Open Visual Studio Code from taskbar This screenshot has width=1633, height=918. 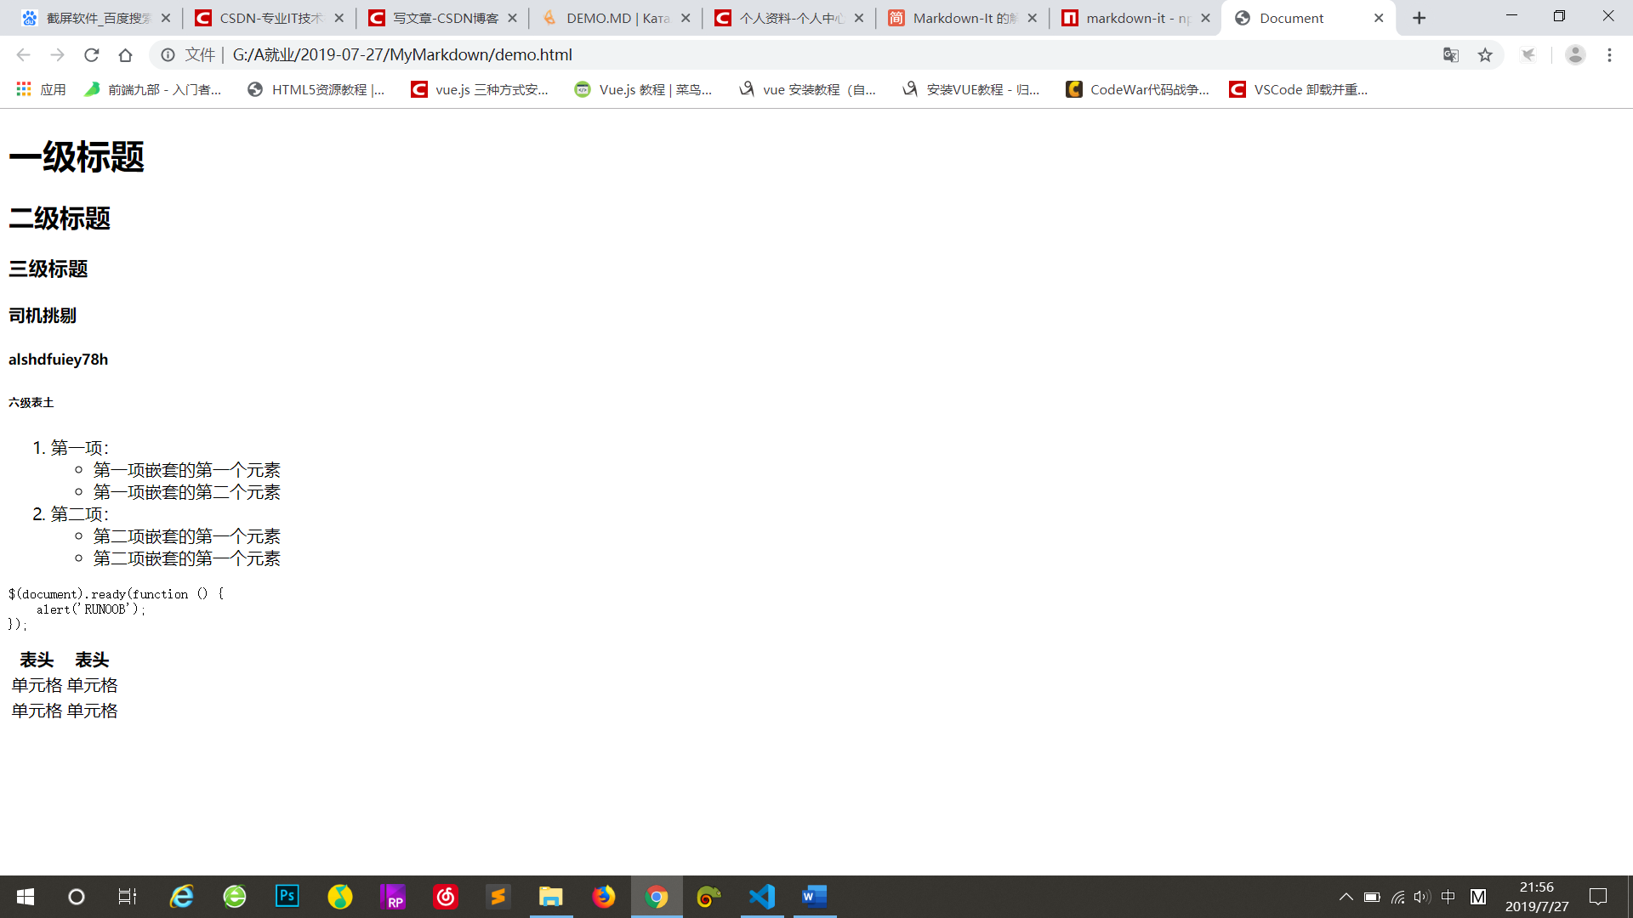click(x=762, y=897)
